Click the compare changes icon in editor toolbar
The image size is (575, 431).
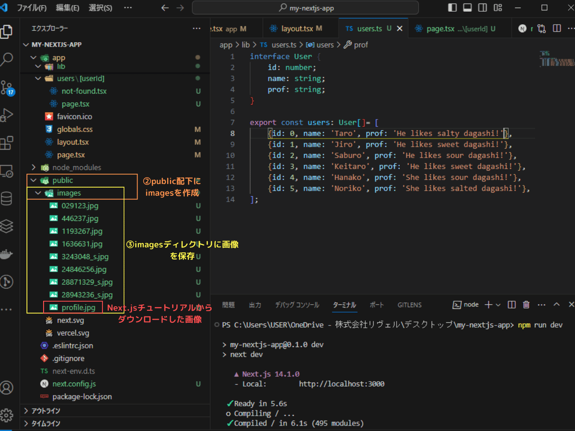[x=542, y=29]
